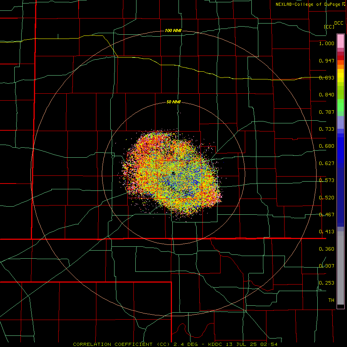The image size is (347, 347).
Task: Click the radar site center dot
Action: tap(173, 173)
